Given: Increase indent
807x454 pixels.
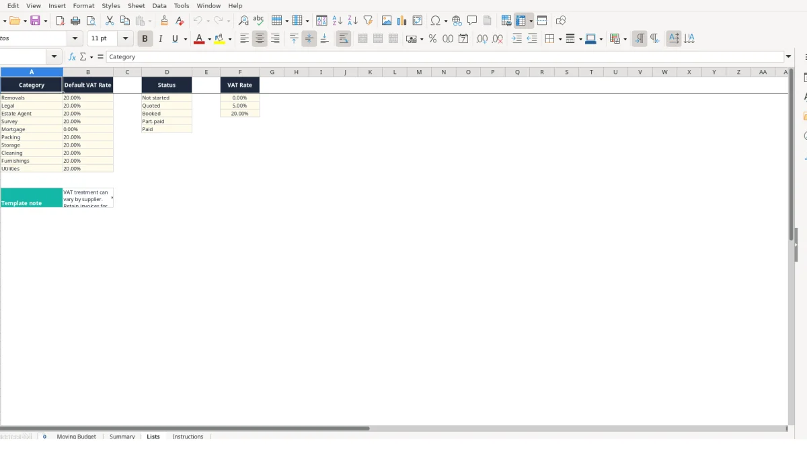Looking at the screenshot, I should 516,39.
